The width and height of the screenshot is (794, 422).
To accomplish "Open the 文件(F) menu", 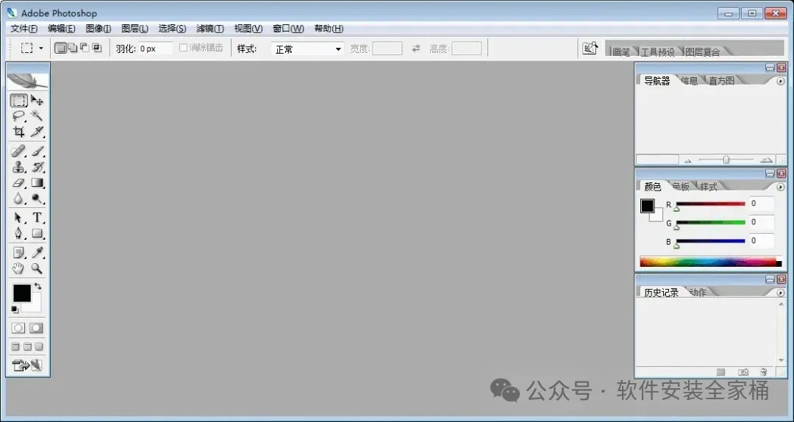I will [x=24, y=29].
